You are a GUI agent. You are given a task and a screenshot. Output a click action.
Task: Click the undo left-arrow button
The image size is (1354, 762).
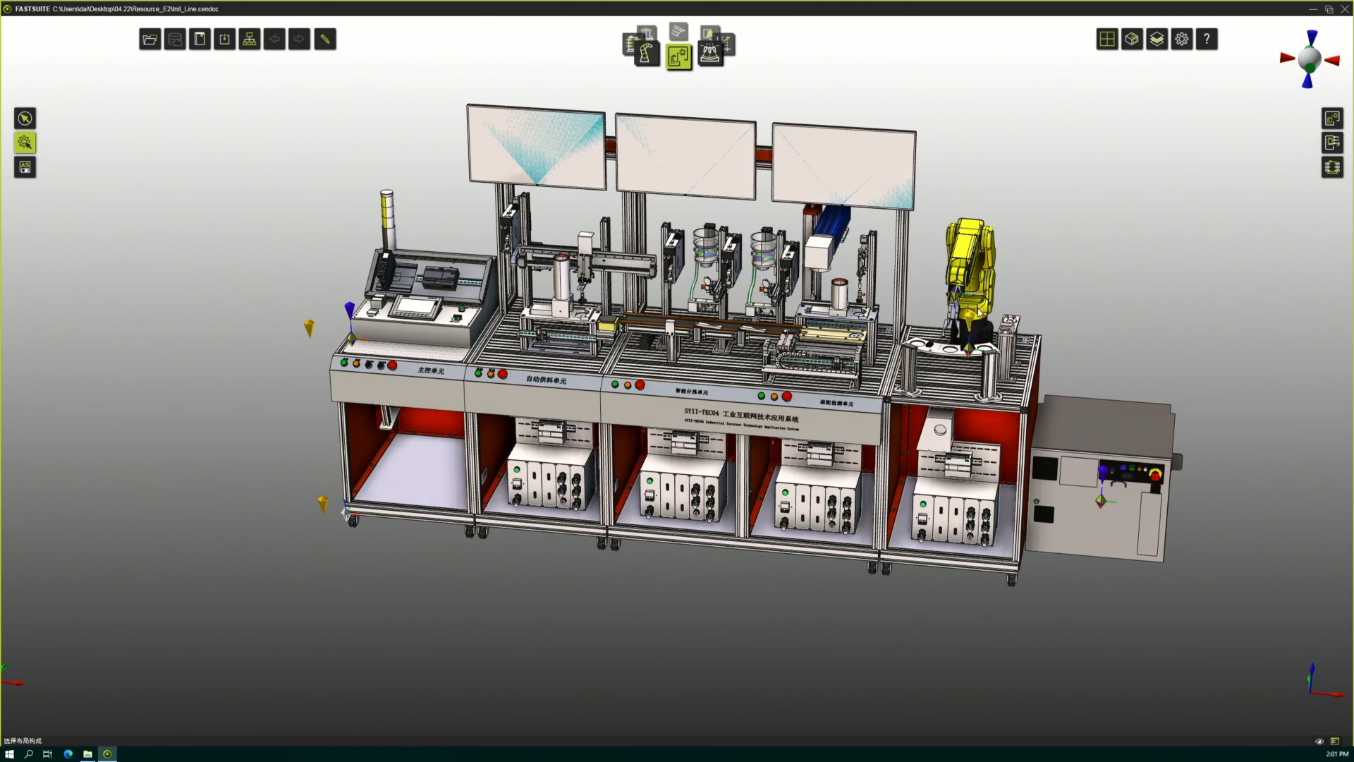pyautogui.click(x=274, y=40)
